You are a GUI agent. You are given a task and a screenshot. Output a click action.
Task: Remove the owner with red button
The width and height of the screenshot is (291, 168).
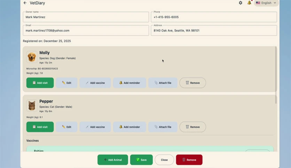(x=189, y=160)
